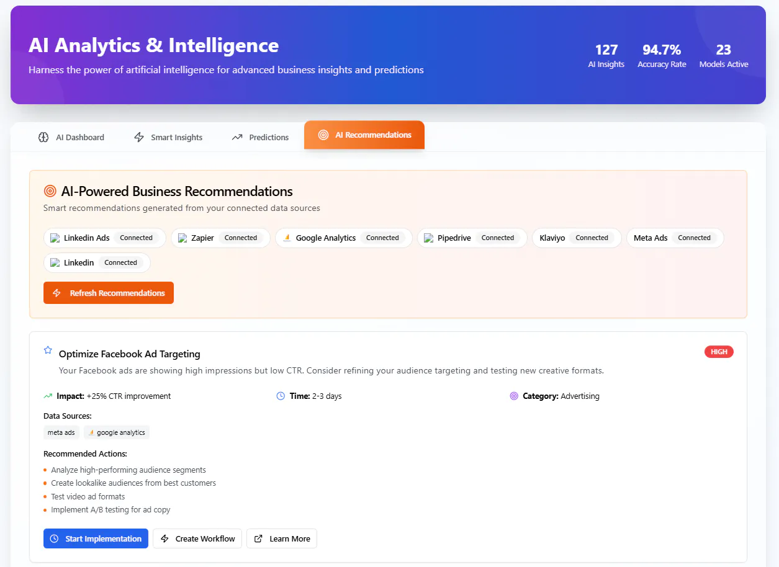
Task: Click the 'Recommended Actions:' label
Action: pyautogui.click(x=85, y=453)
